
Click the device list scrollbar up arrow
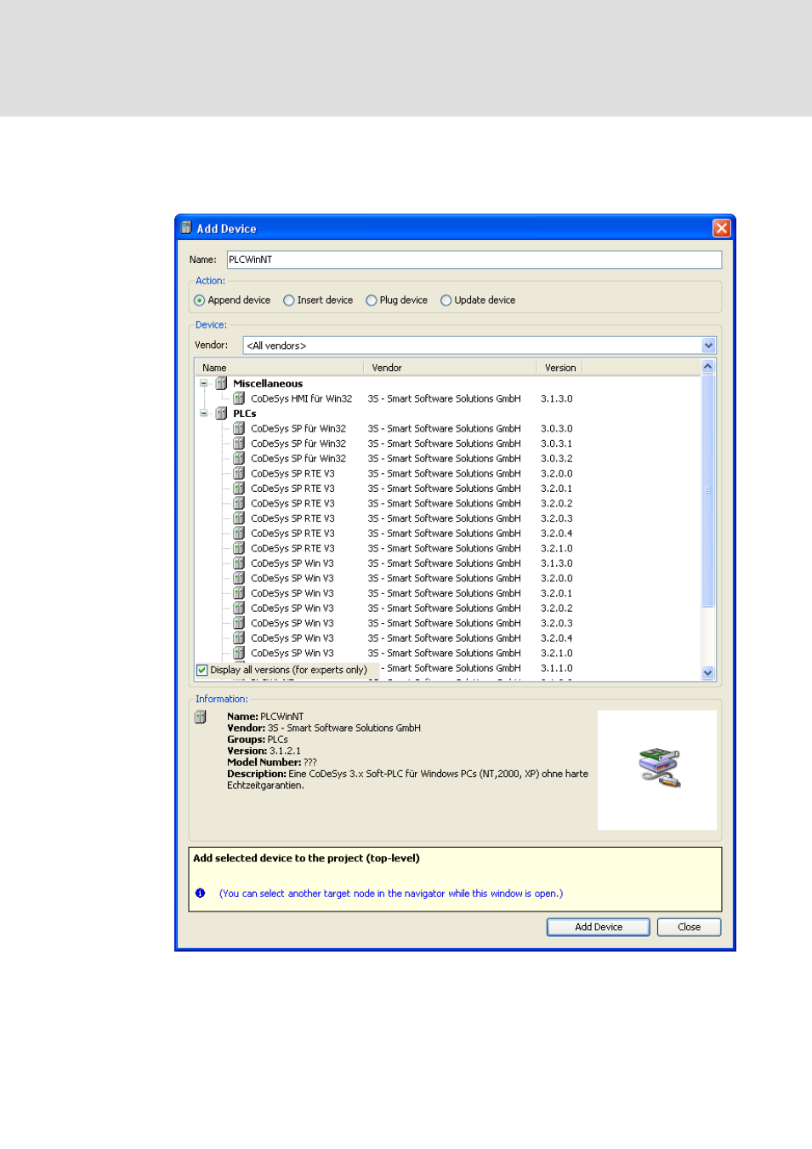[x=708, y=367]
